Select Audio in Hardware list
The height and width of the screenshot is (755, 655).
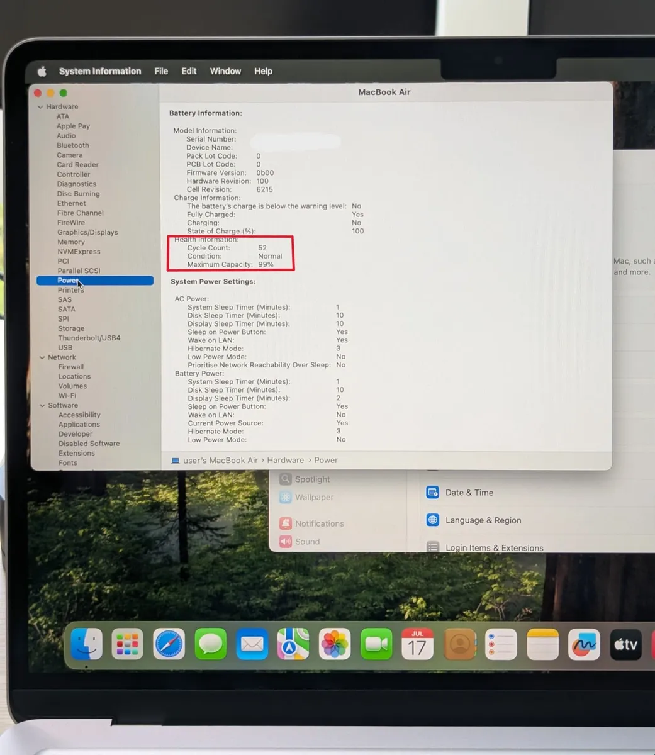point(66,135)
